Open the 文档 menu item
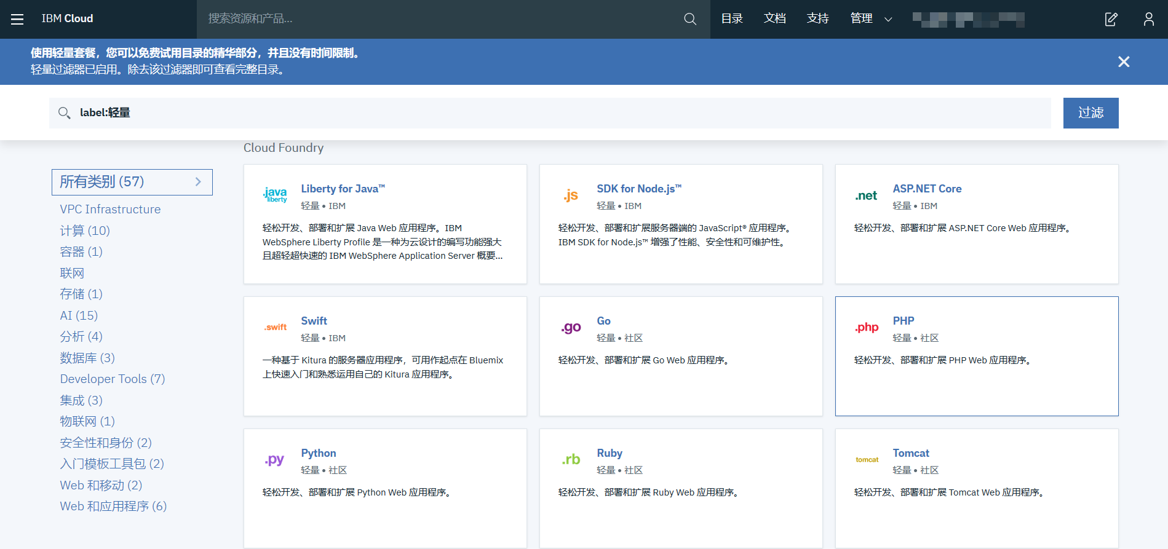 774,19
